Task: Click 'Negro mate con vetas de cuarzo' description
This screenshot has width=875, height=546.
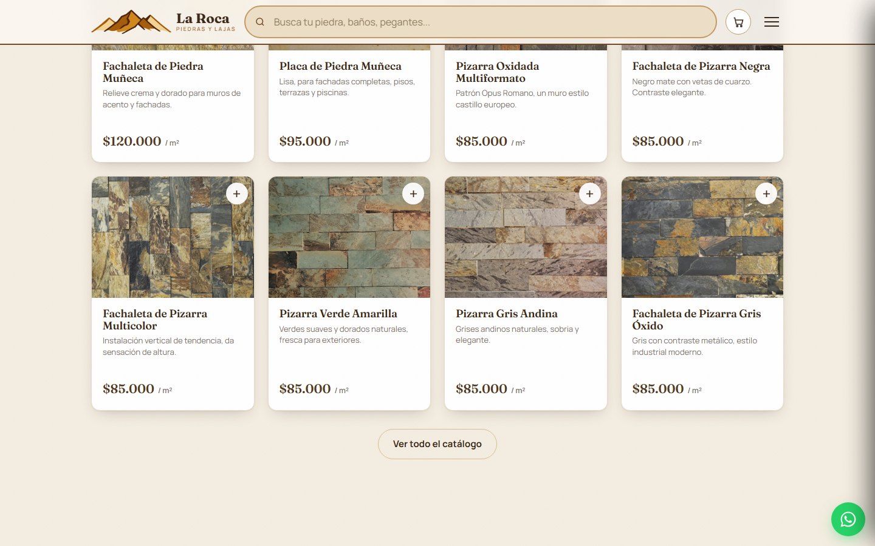Action: click(x=691, y=87)
